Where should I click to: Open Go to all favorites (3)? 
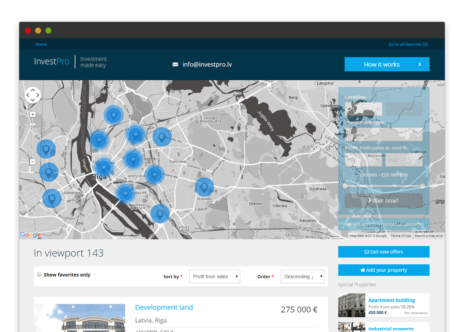[x=408, y=44]
